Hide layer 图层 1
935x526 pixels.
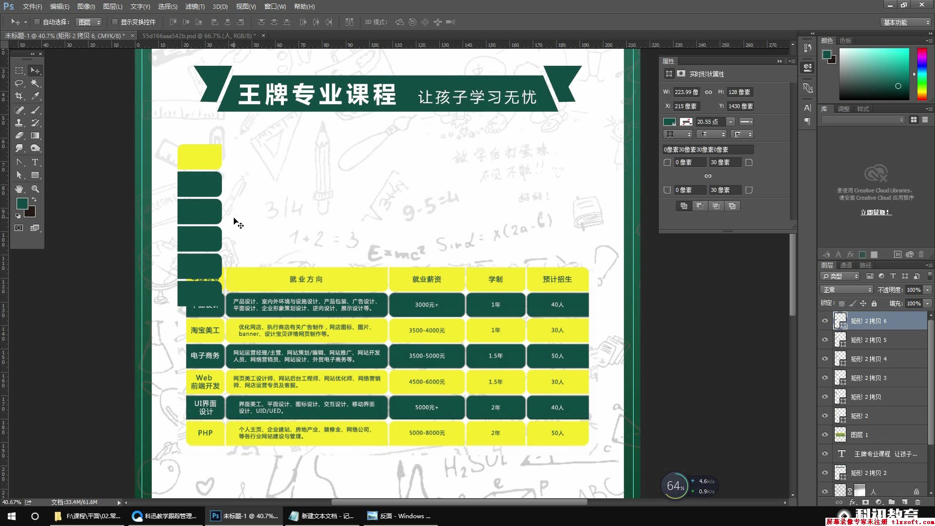[825, 434]
